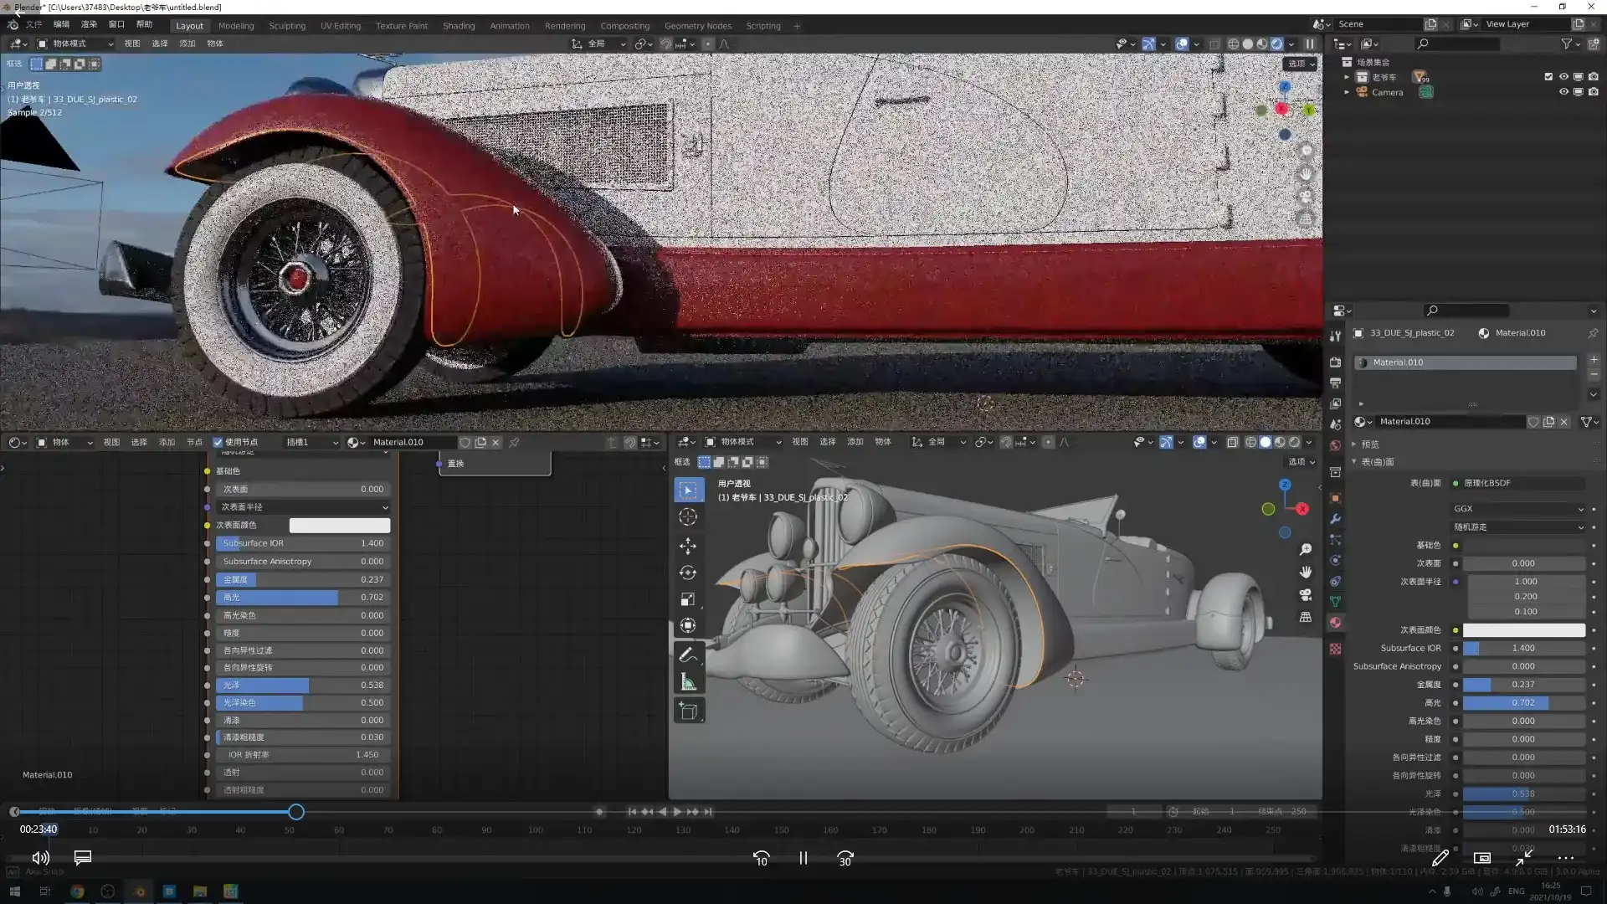Click the 选项 options button in top viewport
This screenshot has width=1607, height=904.
1301,64
